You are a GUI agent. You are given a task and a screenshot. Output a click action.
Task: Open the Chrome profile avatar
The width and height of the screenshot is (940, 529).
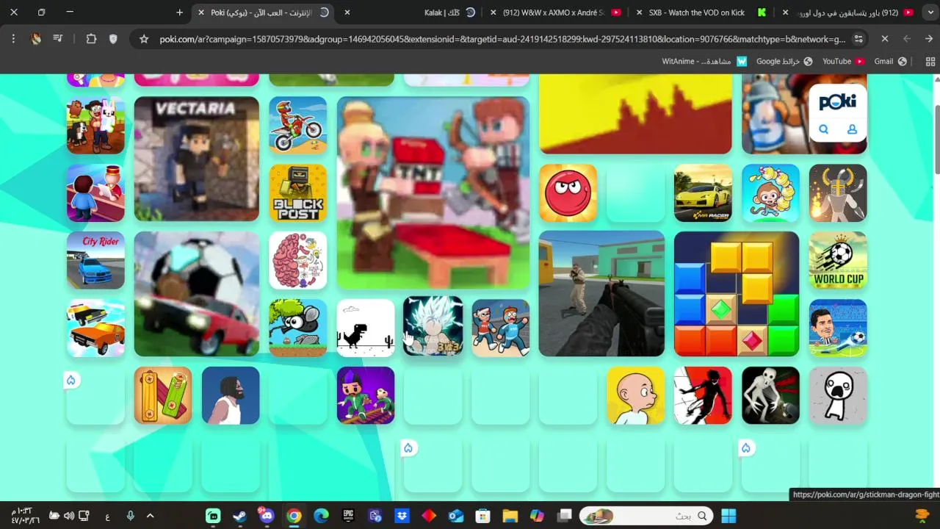click(x=36, y=39)
